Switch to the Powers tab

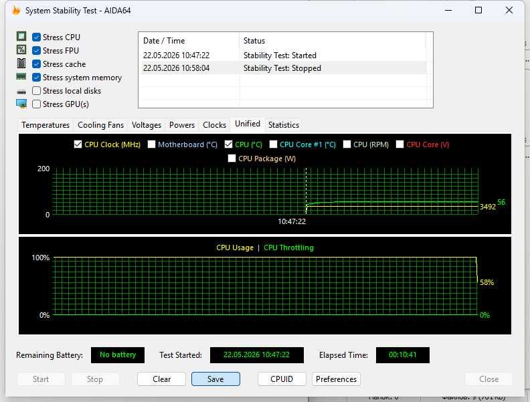[182, 125]
